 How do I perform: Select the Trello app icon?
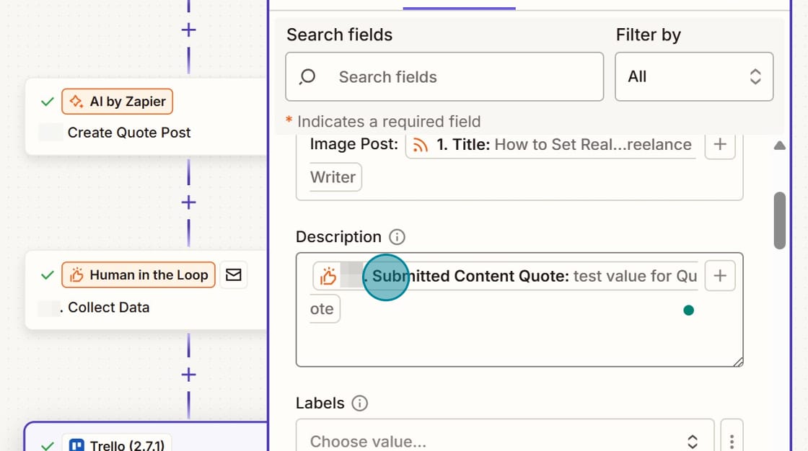(x=77, y=445)
